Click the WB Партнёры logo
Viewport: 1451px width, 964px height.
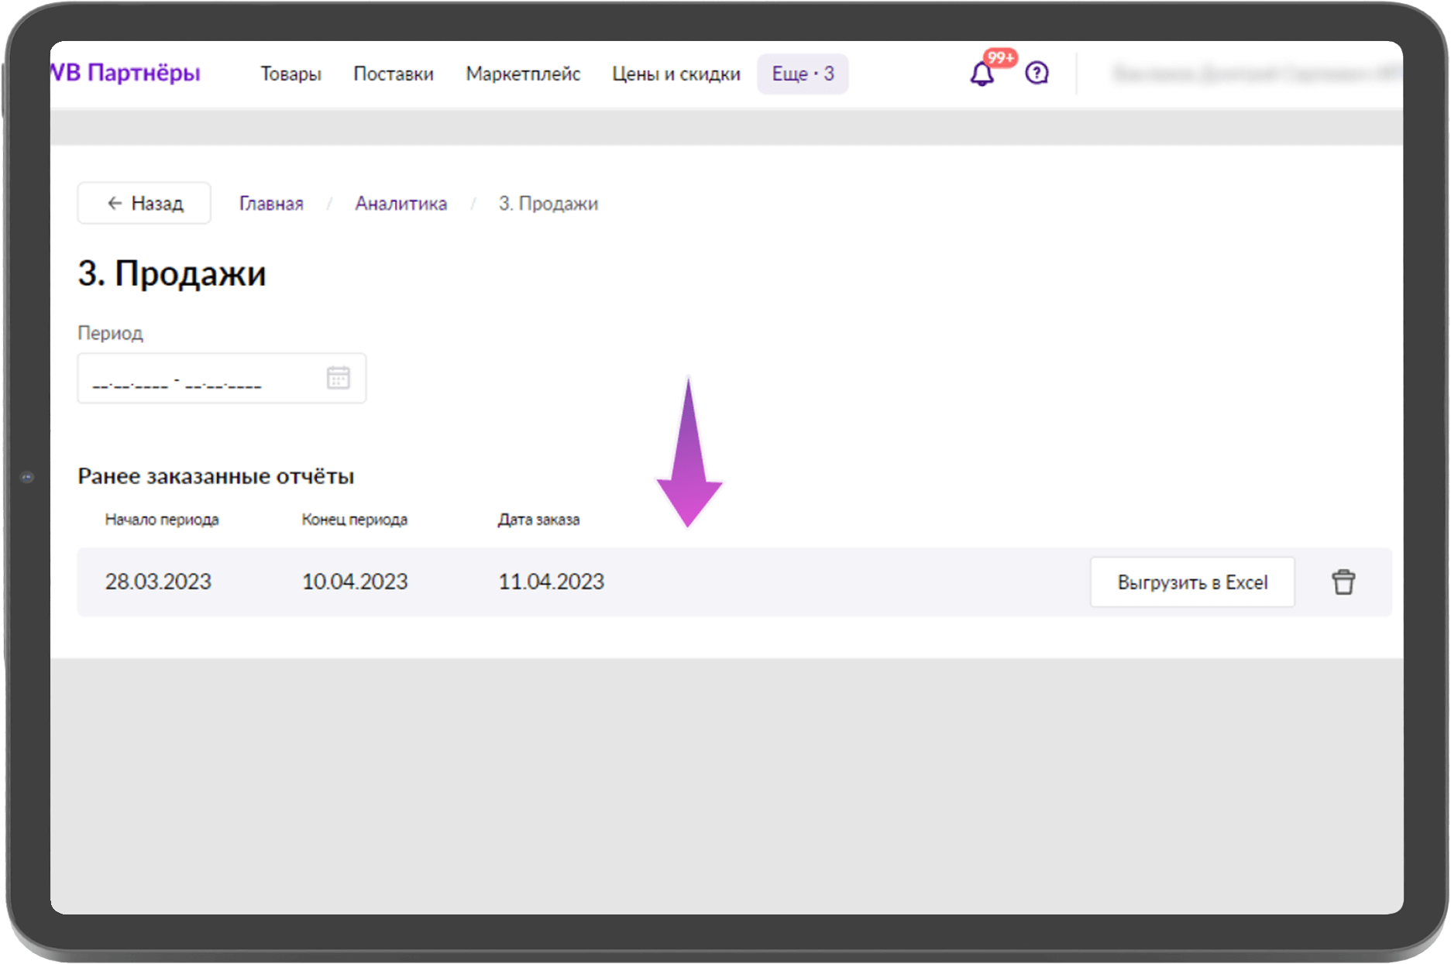[x=124, y=71]
